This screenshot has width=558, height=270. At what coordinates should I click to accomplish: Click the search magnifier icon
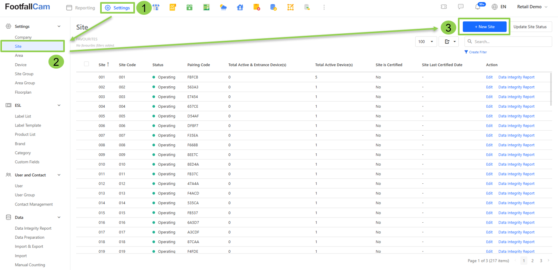click(470, 42)
